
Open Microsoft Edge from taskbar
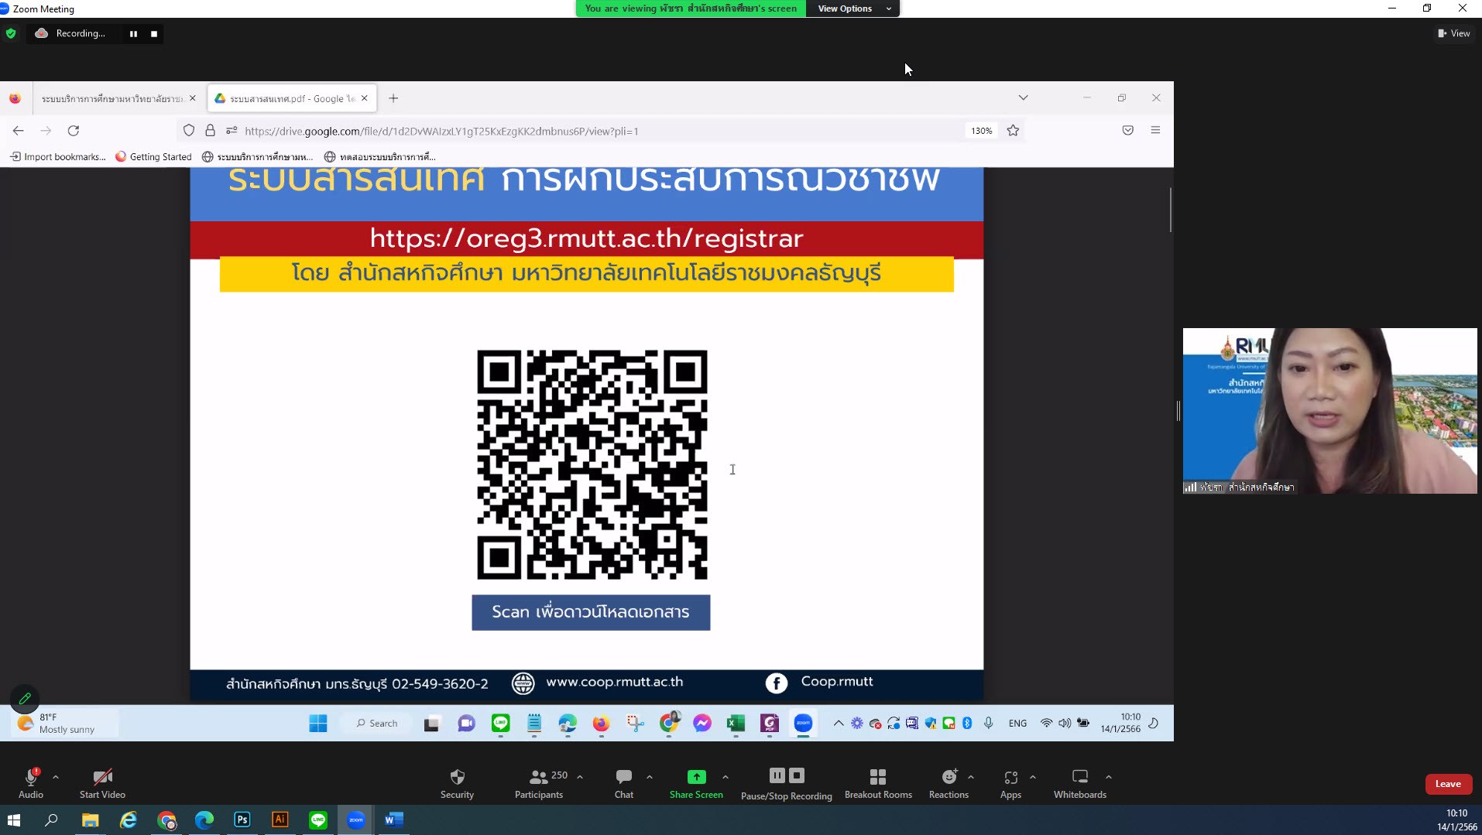pos(204,820)
